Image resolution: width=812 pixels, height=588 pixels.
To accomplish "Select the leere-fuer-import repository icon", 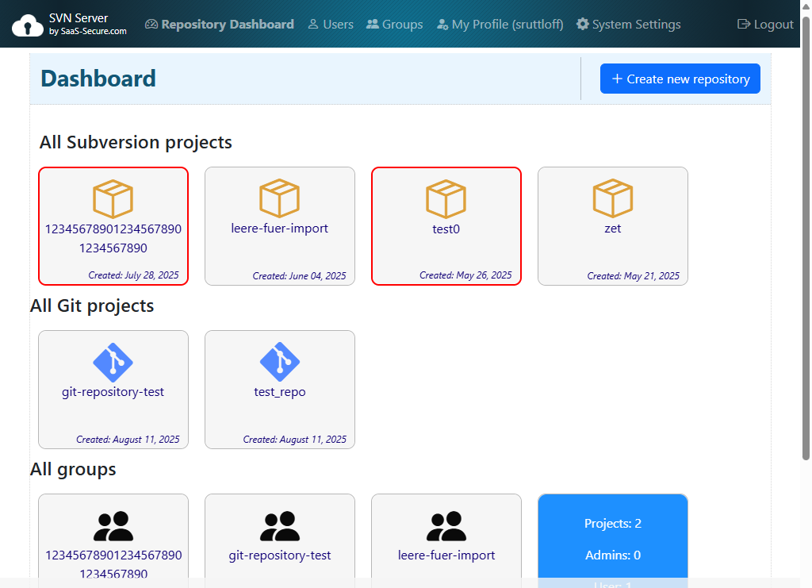I will coord(279,199).
